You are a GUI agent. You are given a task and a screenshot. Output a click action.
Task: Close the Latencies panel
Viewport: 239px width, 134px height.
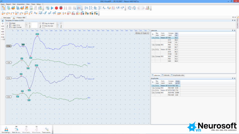click(x=235, y=30)
